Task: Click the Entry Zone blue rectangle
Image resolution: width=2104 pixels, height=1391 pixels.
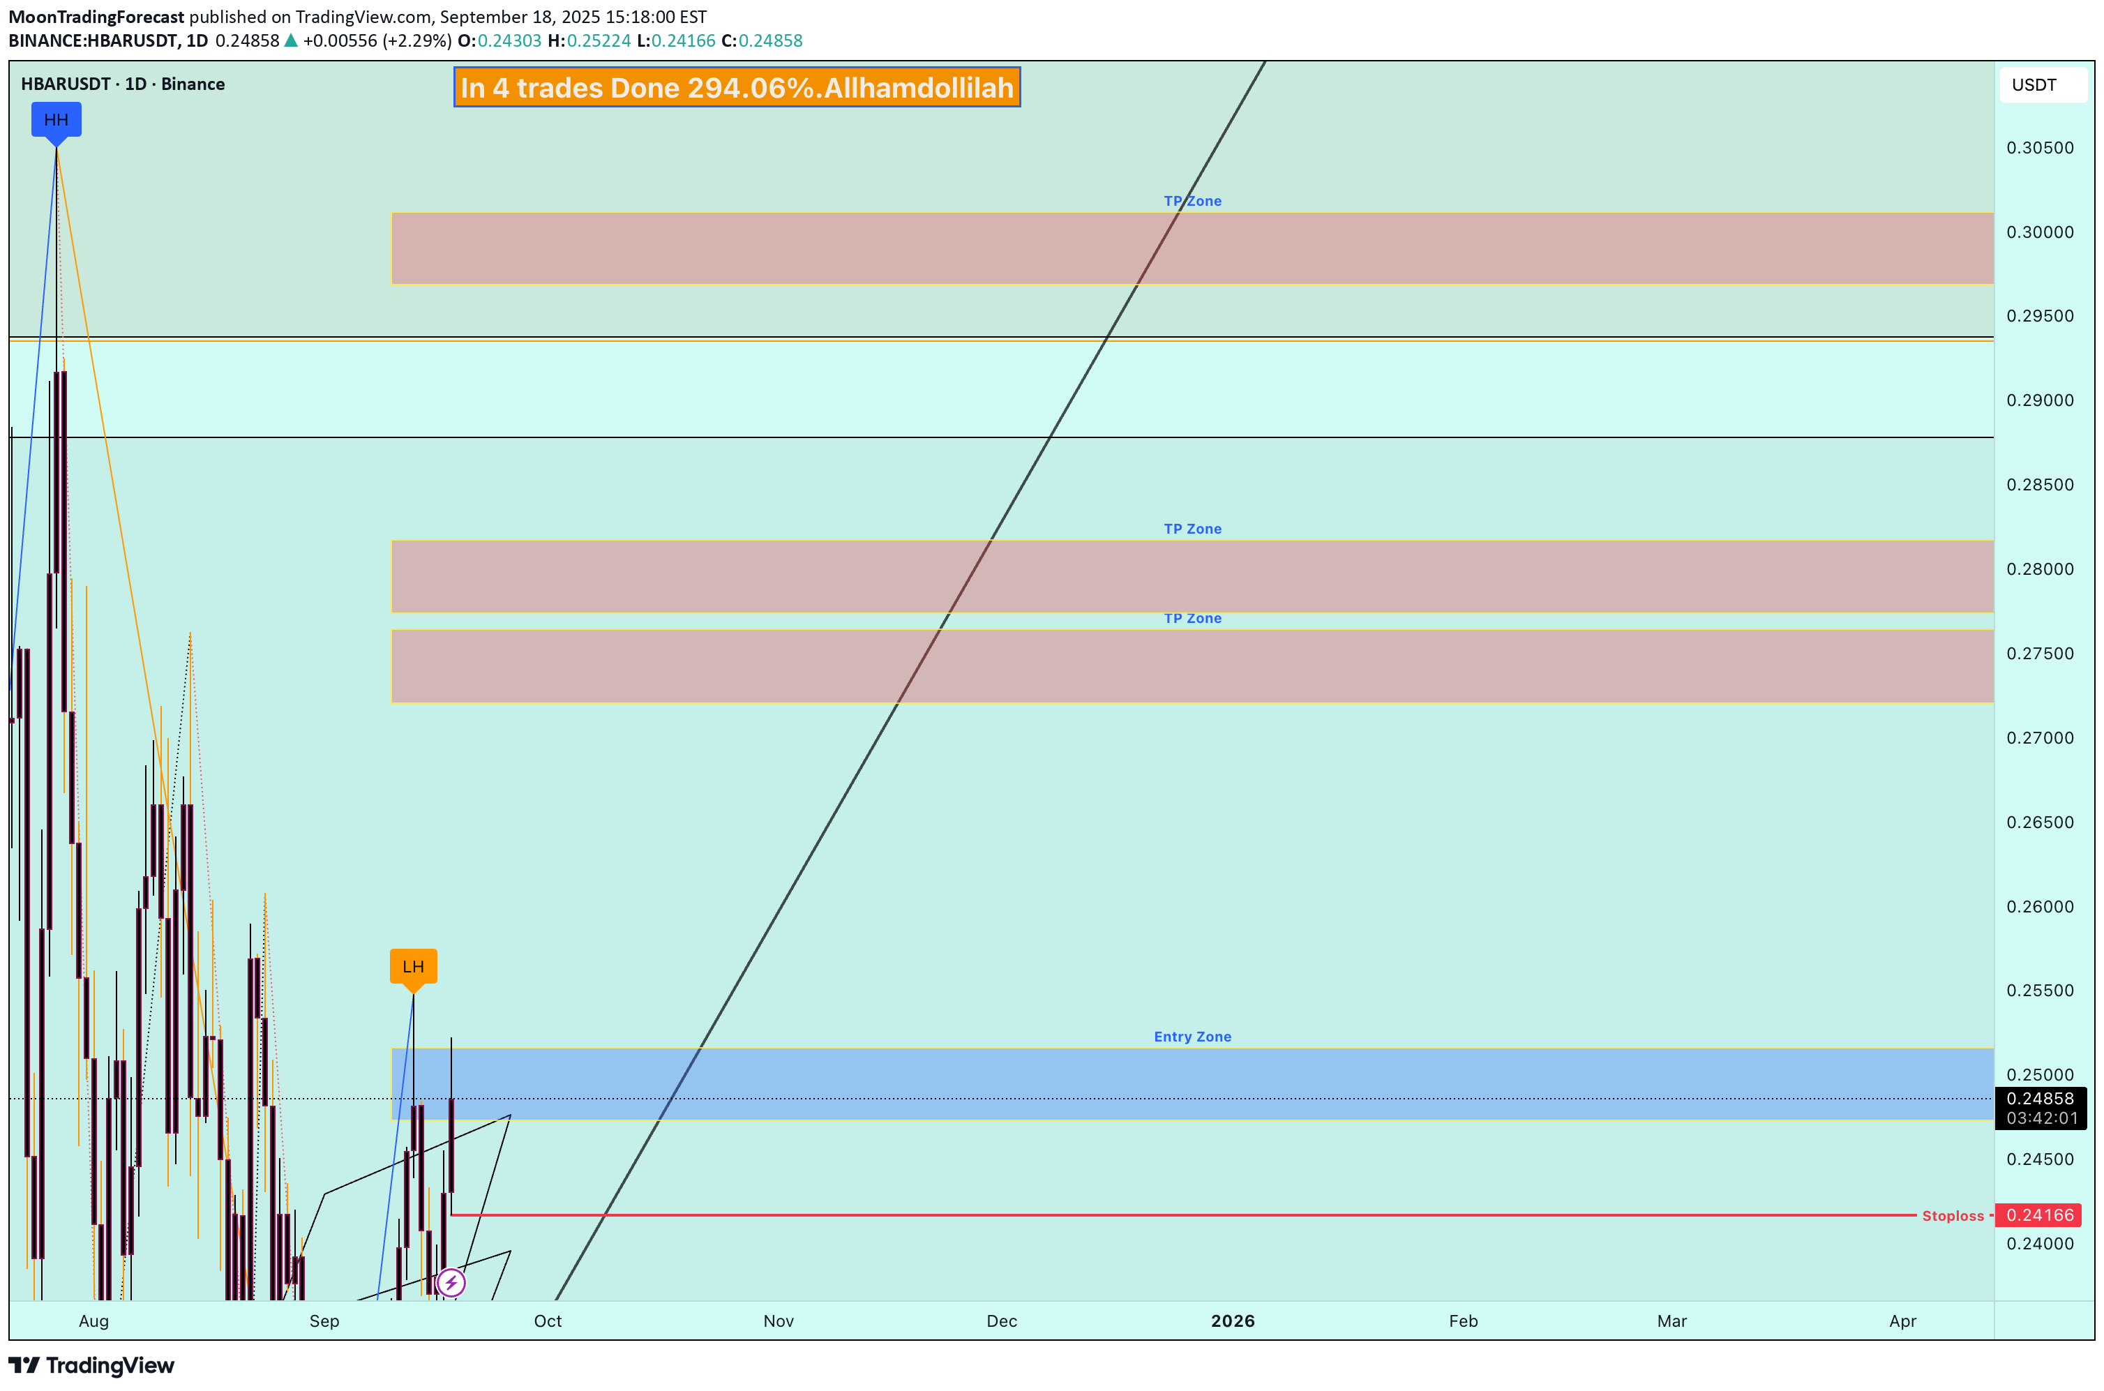Action: point(1192,1083)
